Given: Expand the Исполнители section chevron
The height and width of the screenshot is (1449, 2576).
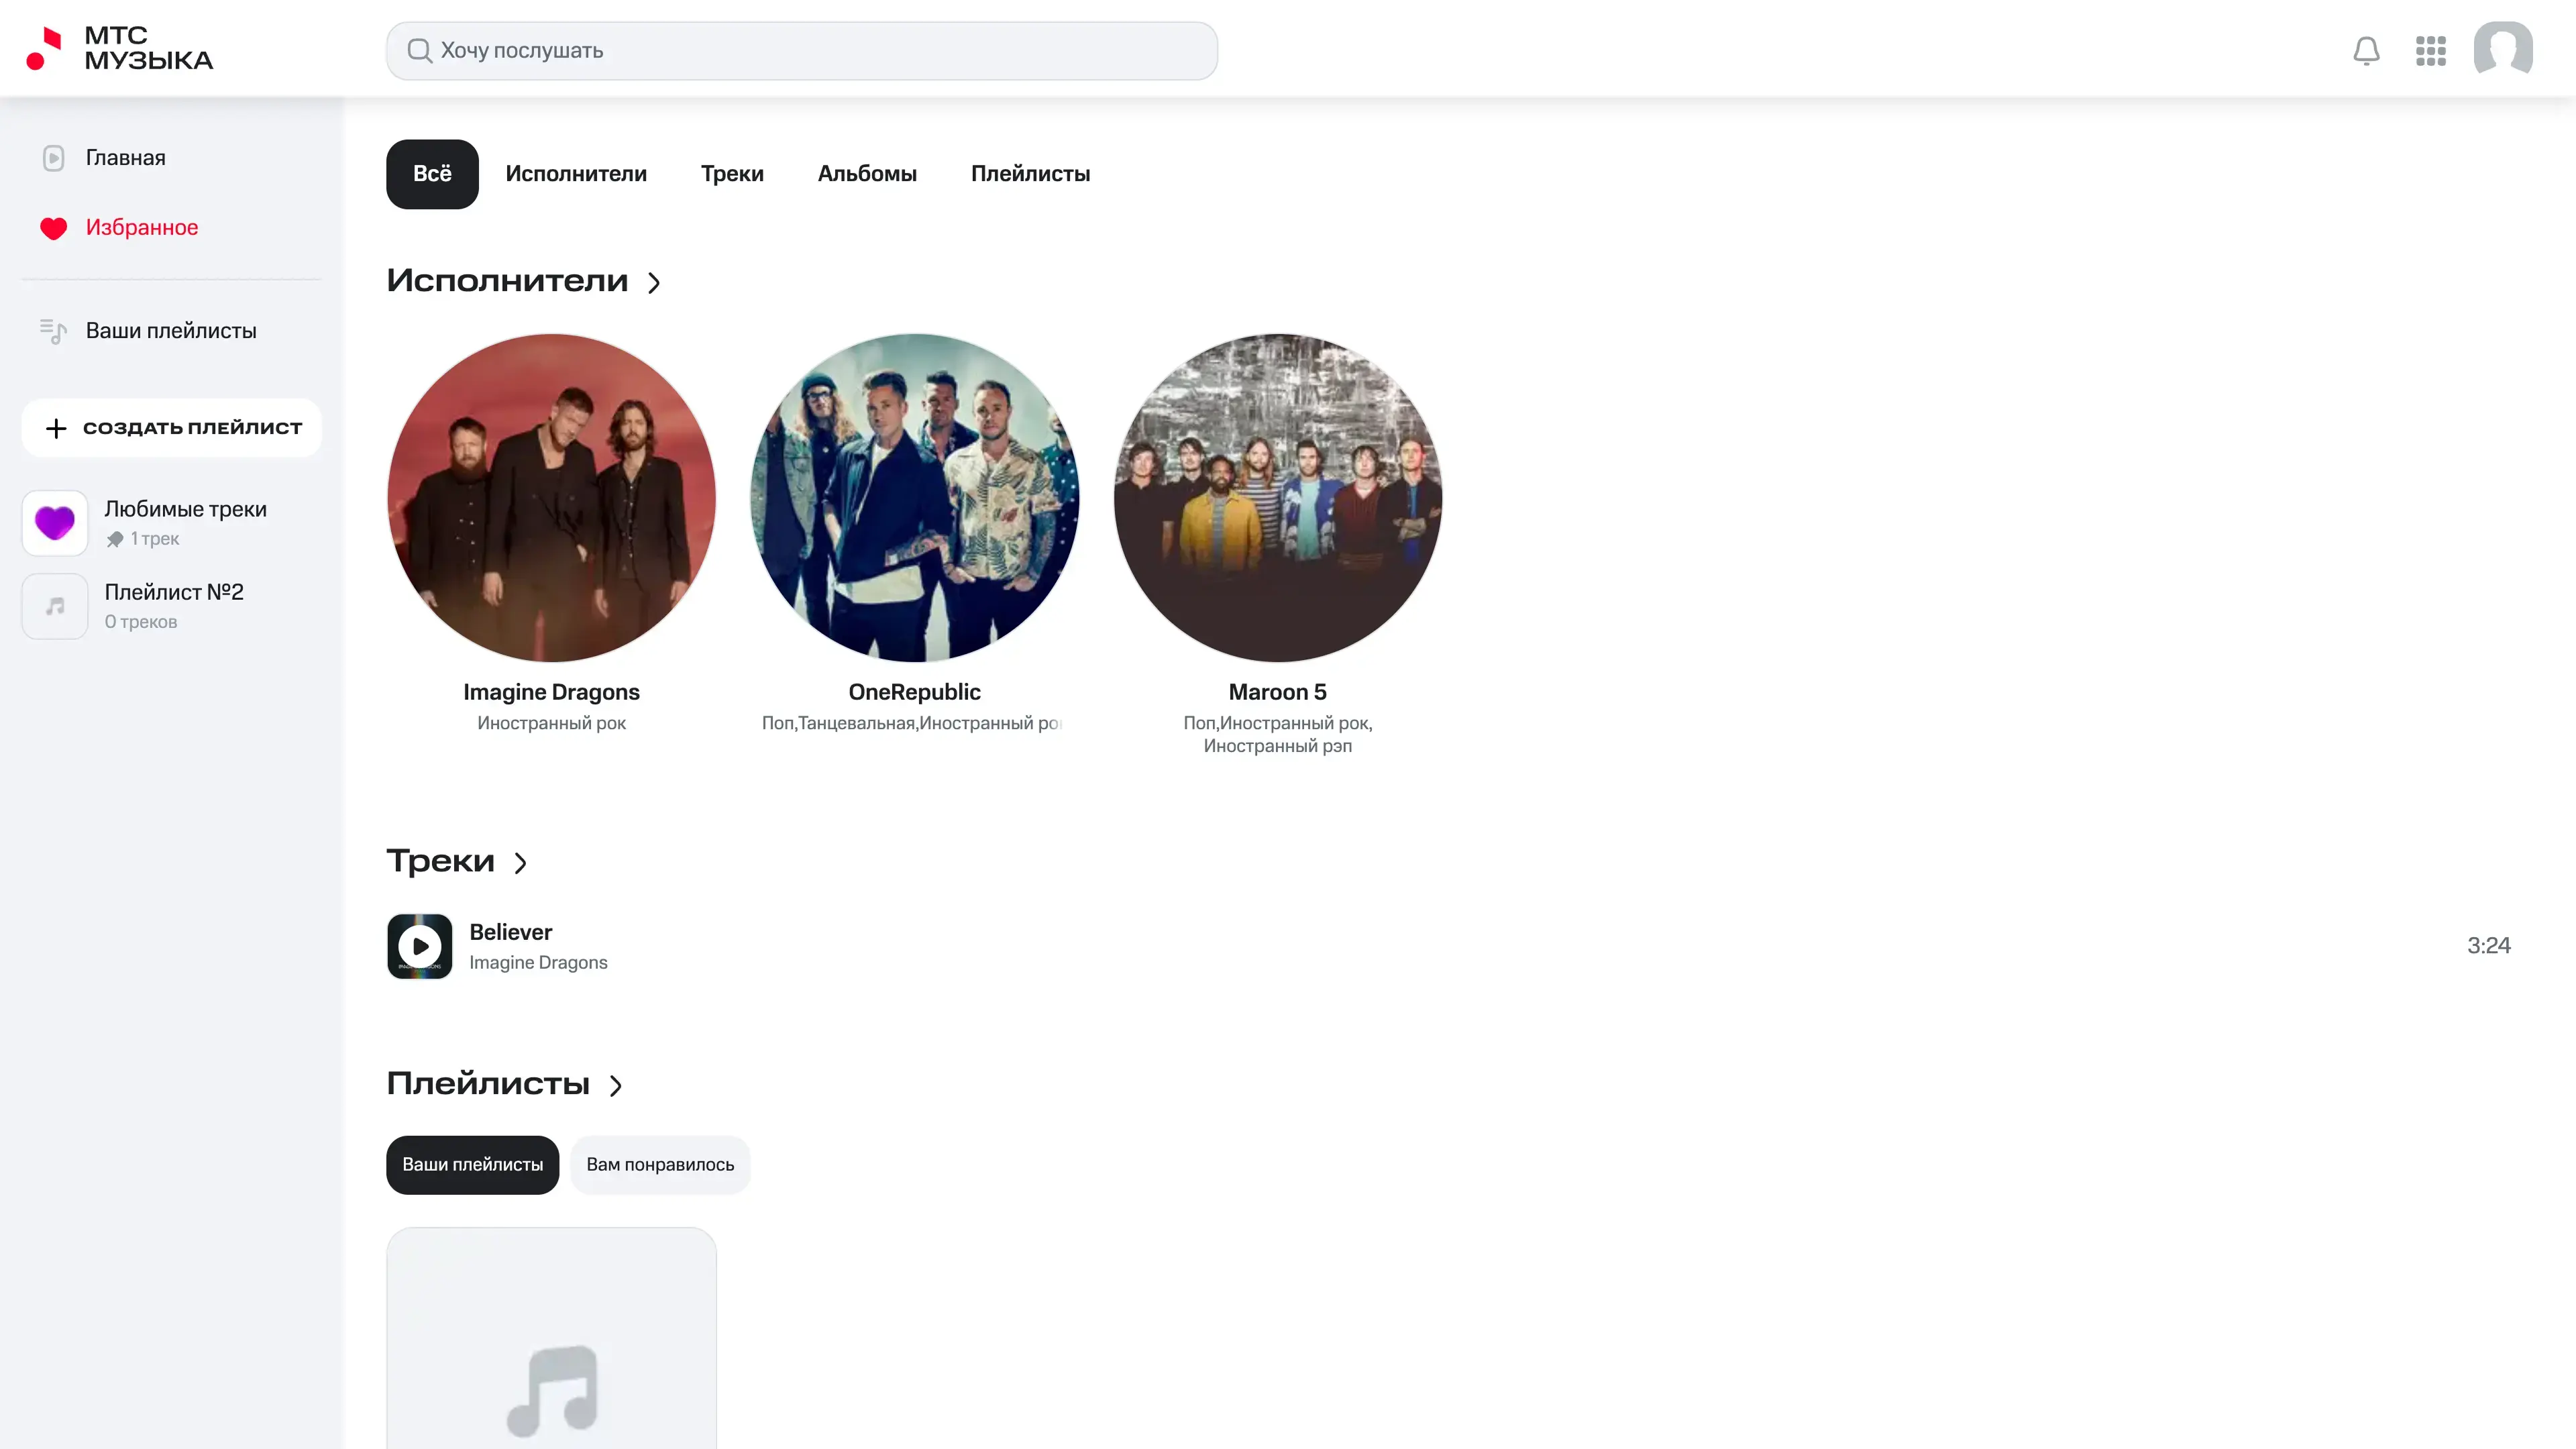Looking at the screenshot, I should (x=654, y=283).
